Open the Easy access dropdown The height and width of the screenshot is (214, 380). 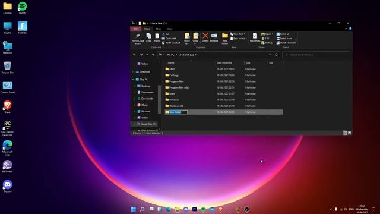click(239, 39)
